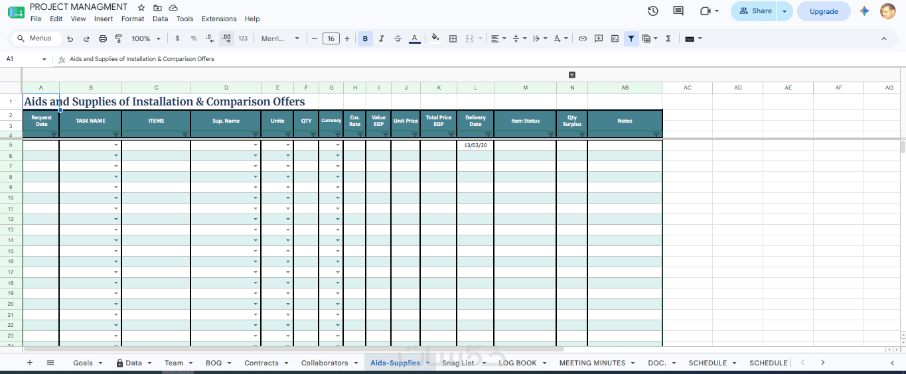Click the font size field
Screen dimensions: 906x374
click(x=331, y=38)
